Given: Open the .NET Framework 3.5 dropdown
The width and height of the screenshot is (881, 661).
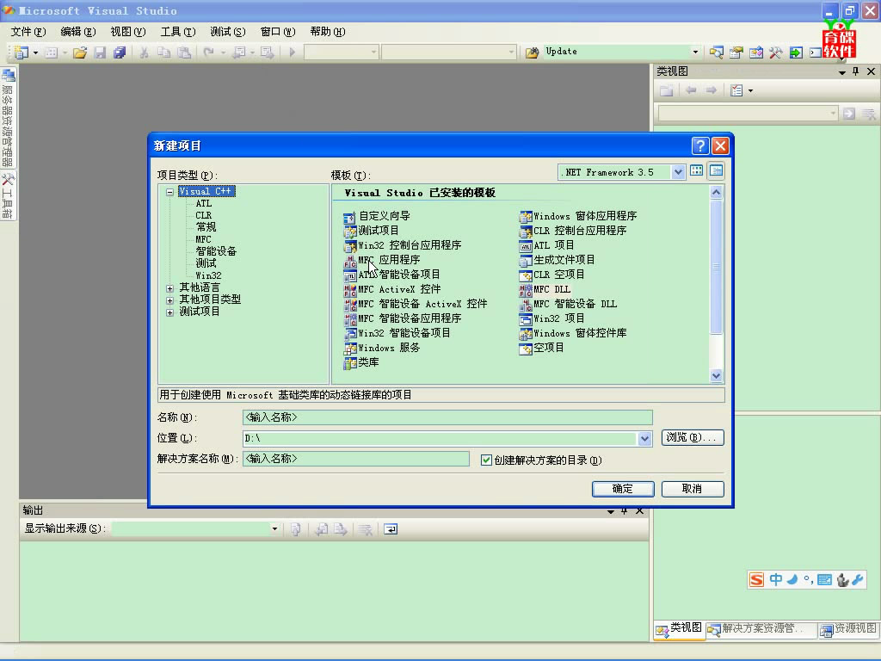Looking at the screenshot, I should tap(678, 172).
